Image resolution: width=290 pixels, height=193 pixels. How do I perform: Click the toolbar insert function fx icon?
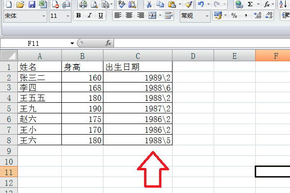tap(266, 4)
